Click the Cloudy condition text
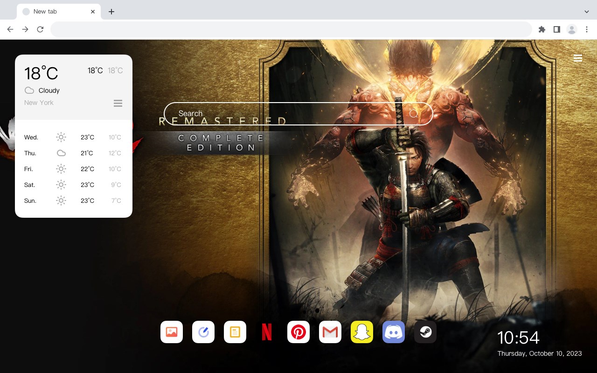Screen dimensions: 597x373 [49, 90]
